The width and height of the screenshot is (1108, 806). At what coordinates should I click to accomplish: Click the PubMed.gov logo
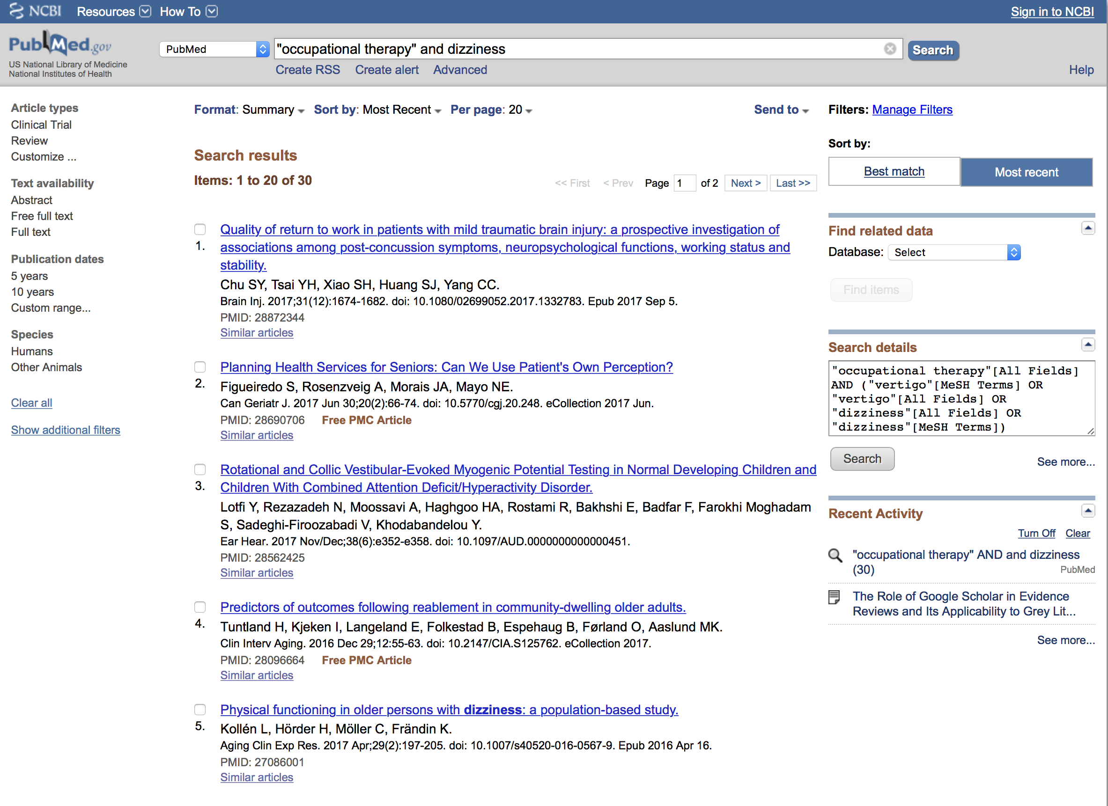click(60, 44)
